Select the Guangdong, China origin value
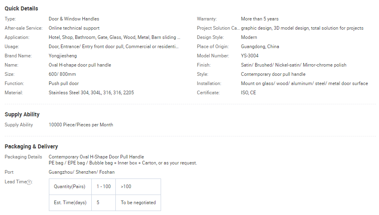 pos(260,47)
